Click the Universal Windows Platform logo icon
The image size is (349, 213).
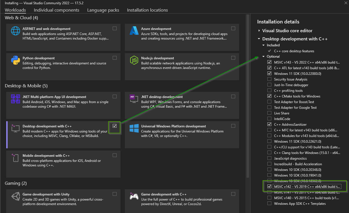click(x=134, y=128)
